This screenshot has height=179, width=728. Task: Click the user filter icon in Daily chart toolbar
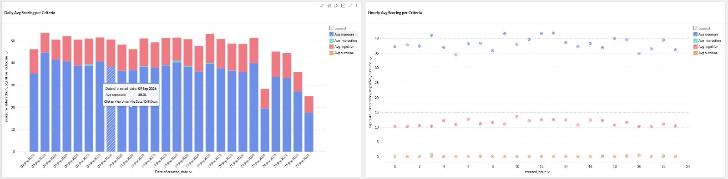[x=336, y=5]
